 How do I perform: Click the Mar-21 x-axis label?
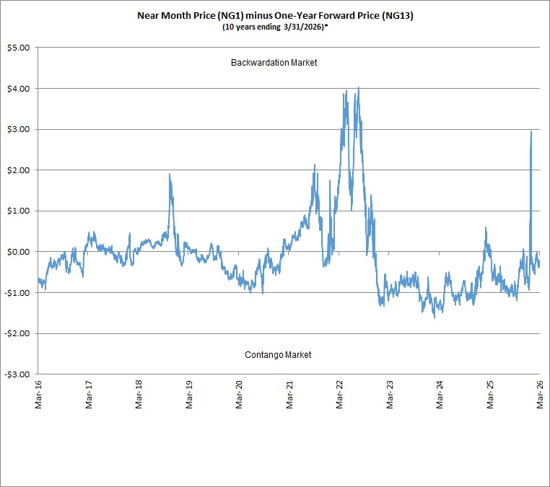tap(289, 395)
